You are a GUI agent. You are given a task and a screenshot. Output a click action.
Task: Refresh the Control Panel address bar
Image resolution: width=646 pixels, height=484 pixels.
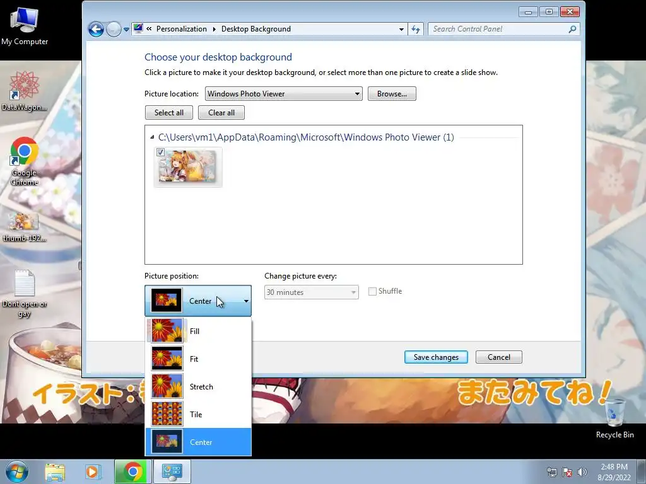point(416,29)
